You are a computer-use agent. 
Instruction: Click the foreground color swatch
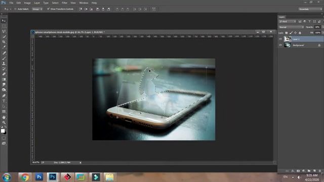coord(3,131)
